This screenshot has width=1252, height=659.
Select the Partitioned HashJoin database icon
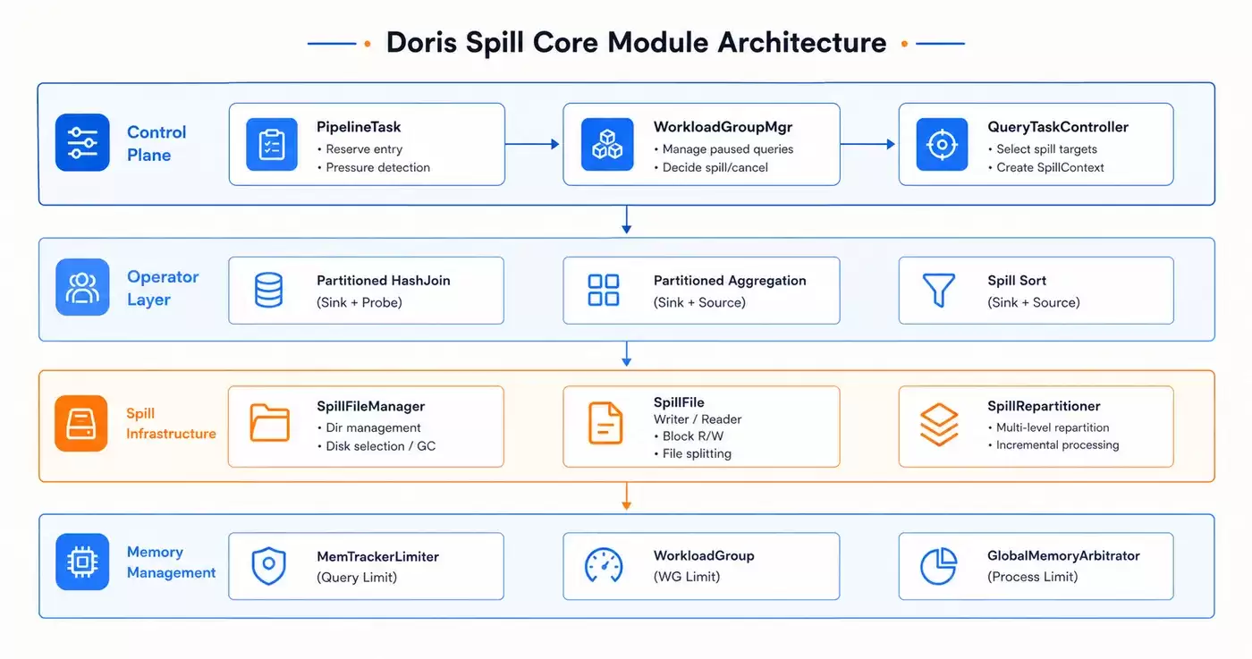tap(269, 290)
